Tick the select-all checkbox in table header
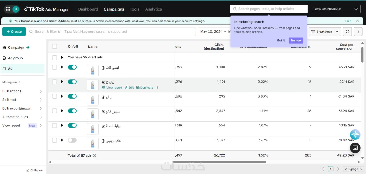 coord(55,46)
